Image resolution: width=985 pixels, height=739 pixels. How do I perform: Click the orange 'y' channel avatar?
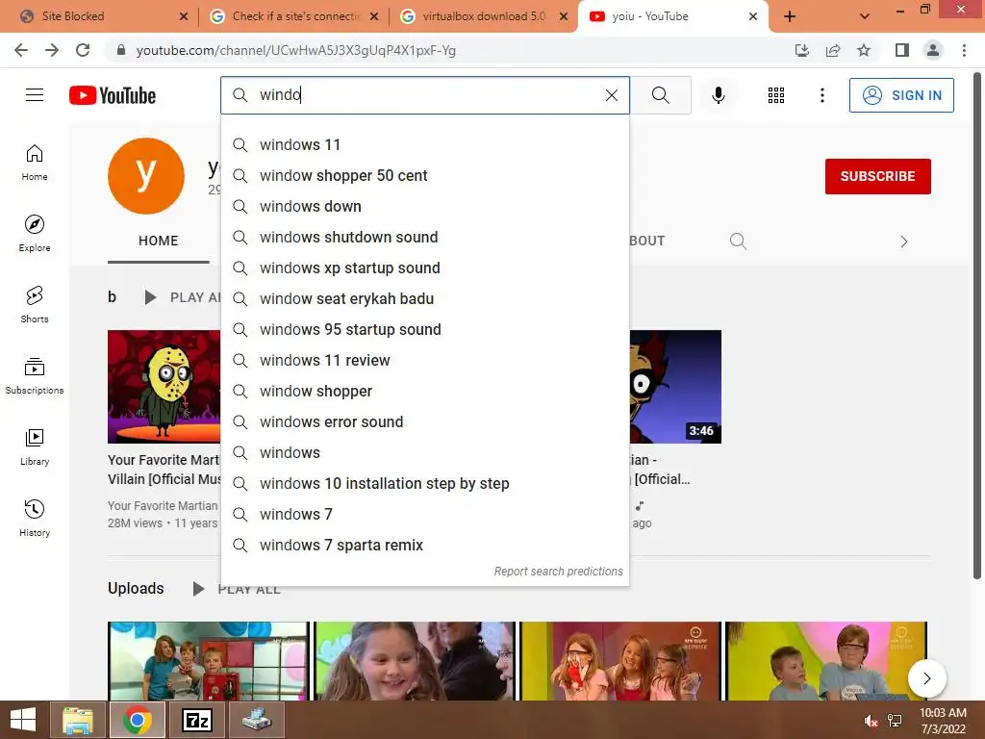point(146,176)
